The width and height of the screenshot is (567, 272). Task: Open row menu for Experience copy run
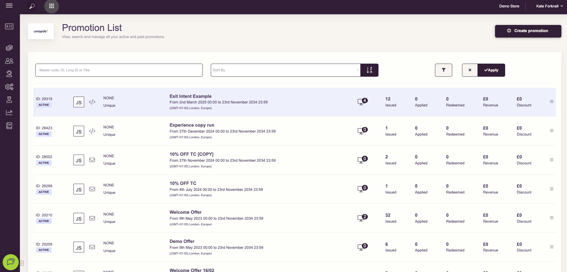[x=552, y=131]
